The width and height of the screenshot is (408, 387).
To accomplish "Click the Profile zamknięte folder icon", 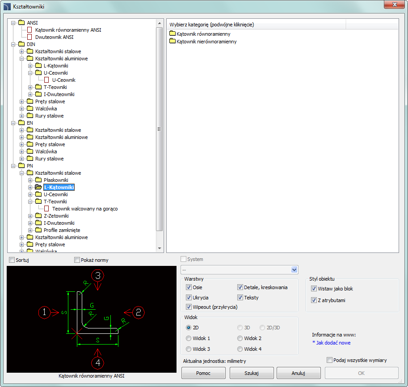I will click(x=38, y=230).
